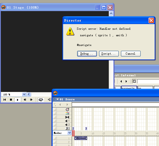Click the Director icon in Score window title

click(x=55, y=93)
